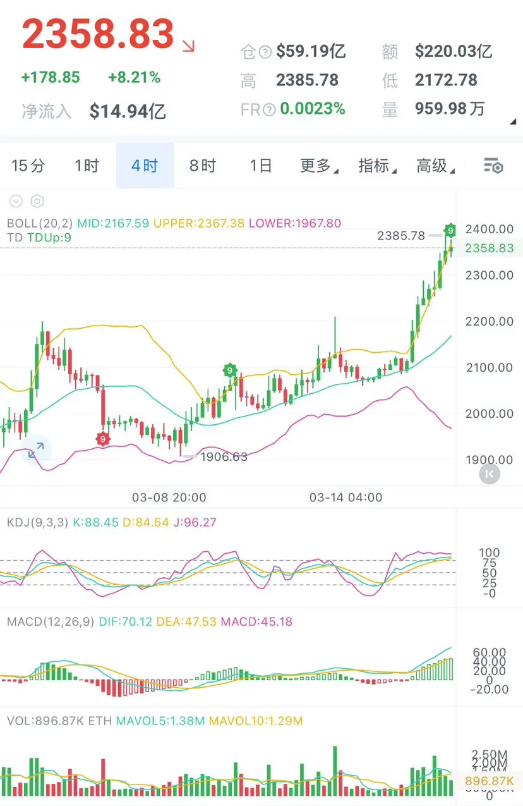Tap the 2385.78 high label on chart
The width and height of the screenshot is (523, 806).
pos(401,236)
